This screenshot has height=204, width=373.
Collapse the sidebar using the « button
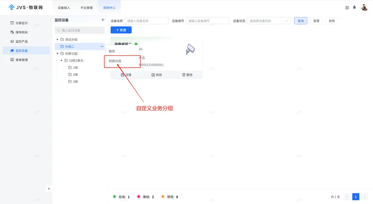pyautogui.click(x=49, y=188)
